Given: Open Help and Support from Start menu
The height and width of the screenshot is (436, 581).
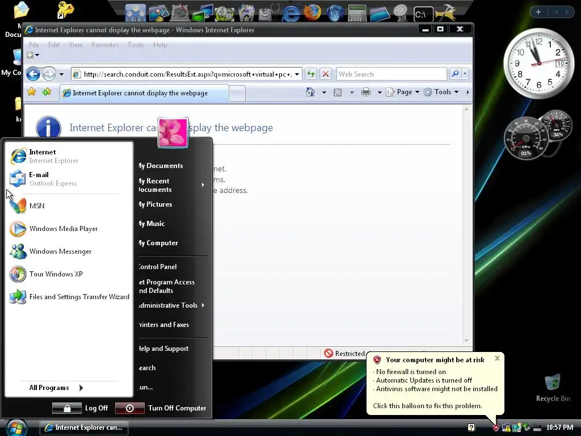Looking at the screenshot, I should pos(163,349).
